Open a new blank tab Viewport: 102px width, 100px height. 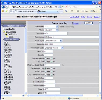[61, 11]
